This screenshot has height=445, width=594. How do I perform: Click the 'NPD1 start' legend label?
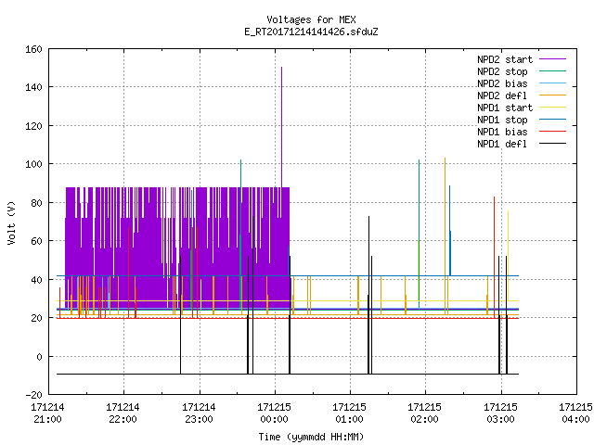pyautogui.click(x=505, y=108)
